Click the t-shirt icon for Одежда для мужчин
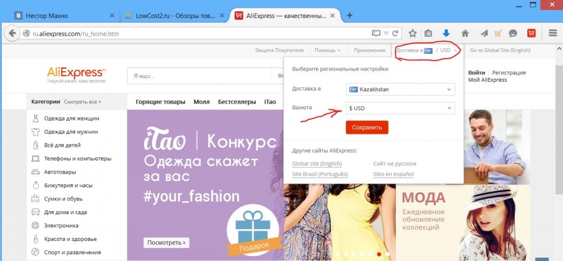The width and height of the screenshot is (563, 261). click(x=35, y=132)
